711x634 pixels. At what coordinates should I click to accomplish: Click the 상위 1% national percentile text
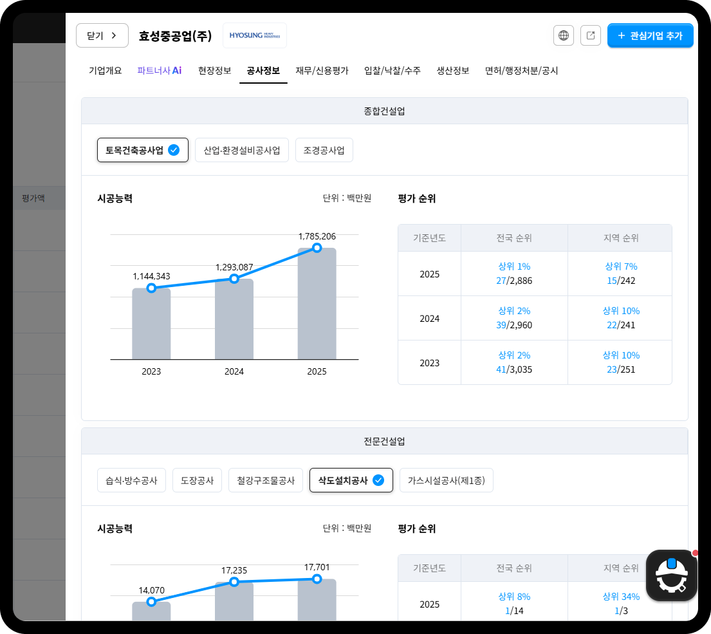(514, 266)
